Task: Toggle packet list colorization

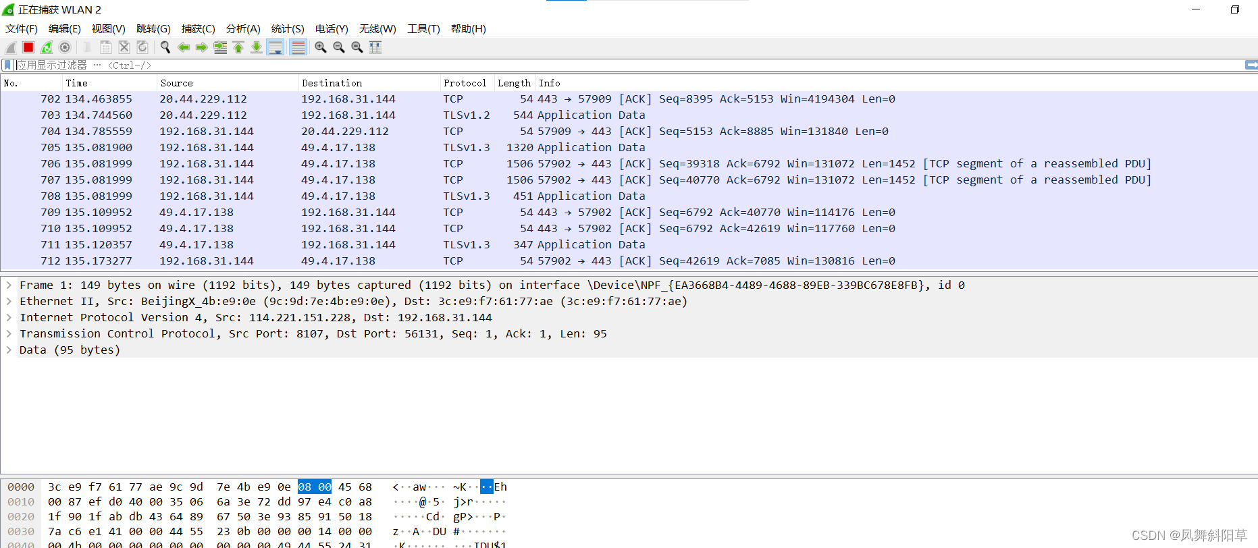Action: coord(298,47)
